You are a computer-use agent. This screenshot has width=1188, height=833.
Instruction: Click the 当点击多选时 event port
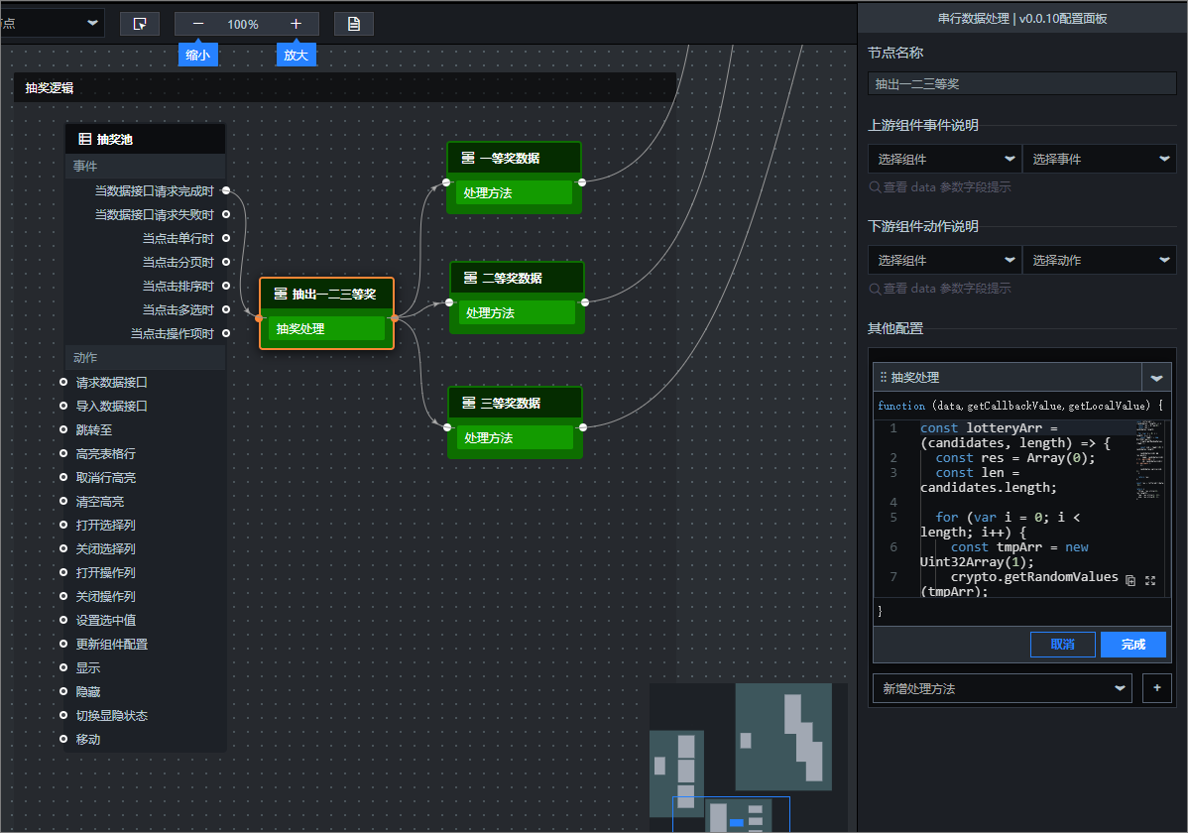pyautogui.click(x=226, y=309)
